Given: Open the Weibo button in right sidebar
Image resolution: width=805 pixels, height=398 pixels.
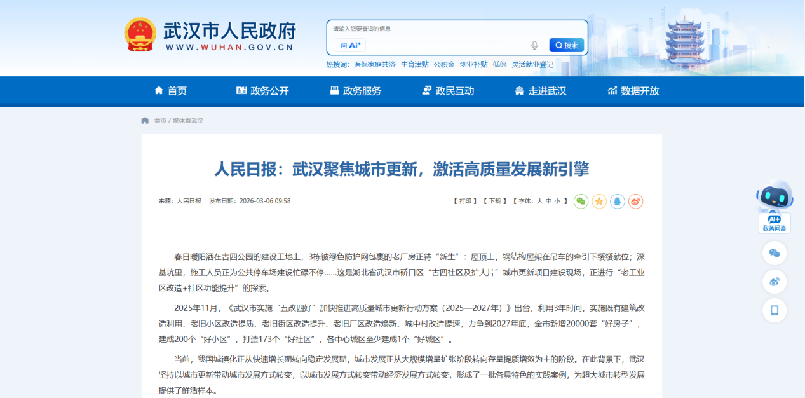Looking at the screenshot, I should pyautogui.click(x=775, y=282).
